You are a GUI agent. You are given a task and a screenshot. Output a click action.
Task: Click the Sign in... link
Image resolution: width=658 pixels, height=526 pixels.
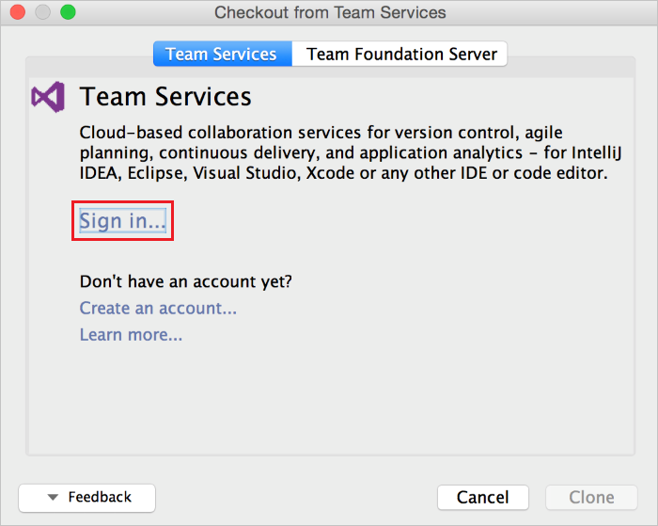122,221
